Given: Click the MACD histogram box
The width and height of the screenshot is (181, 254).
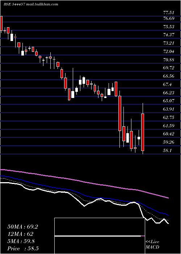Looking at the screenshot, I should coord(100,236).
